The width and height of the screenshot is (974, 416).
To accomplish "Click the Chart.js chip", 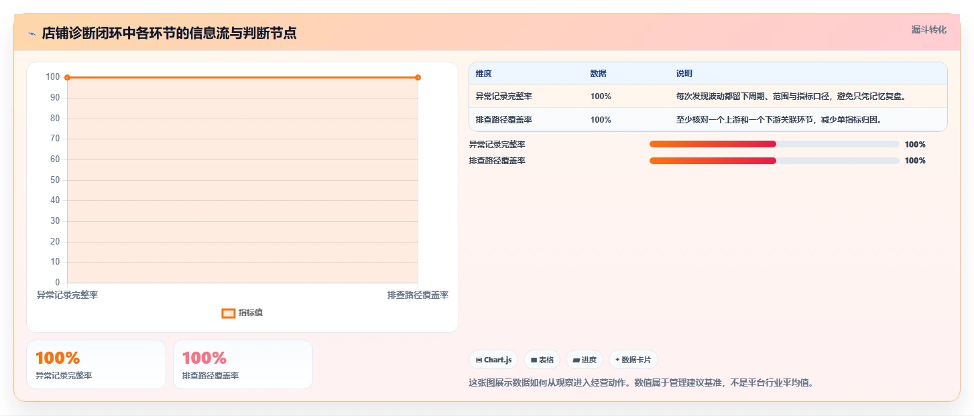I will 493,360.
